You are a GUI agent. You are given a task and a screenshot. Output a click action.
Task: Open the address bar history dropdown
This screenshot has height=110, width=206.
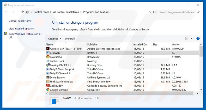tap(150, 12)
